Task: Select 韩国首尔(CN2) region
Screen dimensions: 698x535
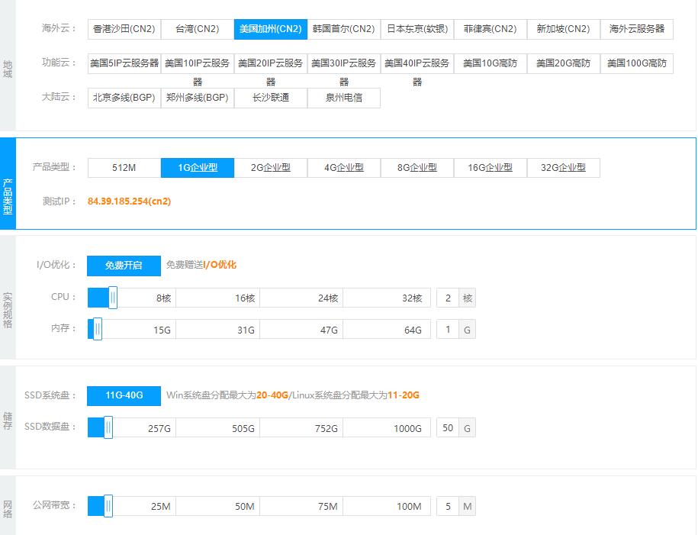Action: tap(343, 29)
